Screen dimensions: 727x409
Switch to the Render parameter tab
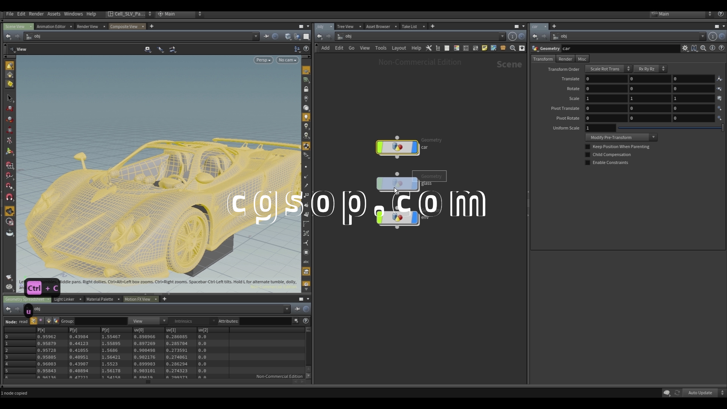click(565, 59)
